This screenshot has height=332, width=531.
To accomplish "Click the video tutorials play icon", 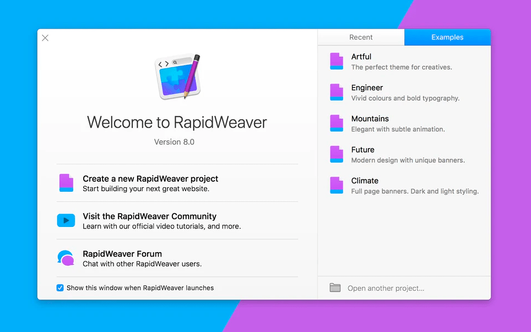I will pyautogui.click(x=66, y=220).
